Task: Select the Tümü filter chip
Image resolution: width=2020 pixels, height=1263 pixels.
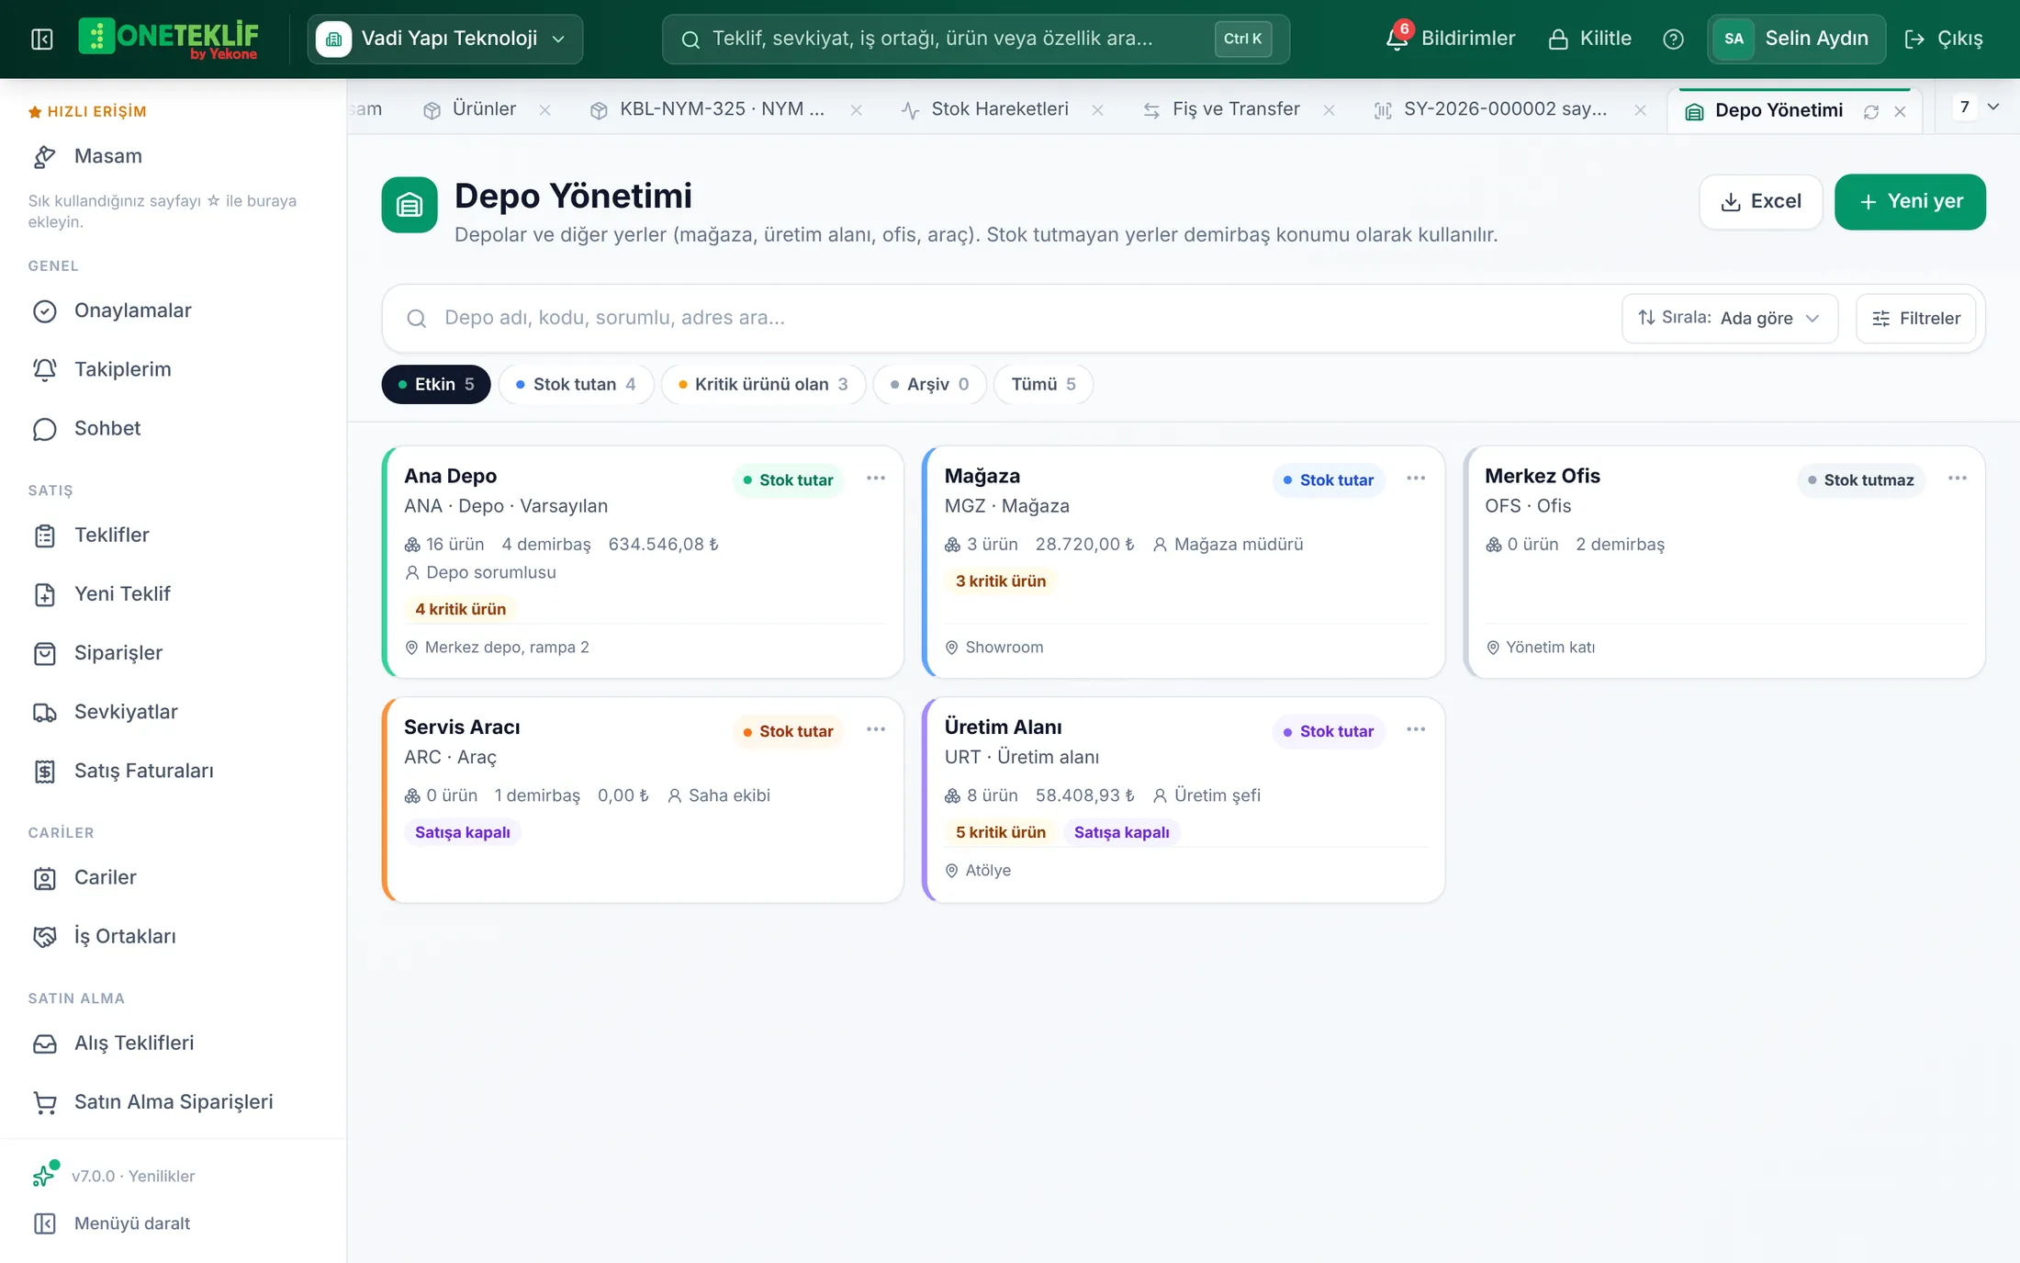Action: pyautogui.click(x=1043, y=384)
